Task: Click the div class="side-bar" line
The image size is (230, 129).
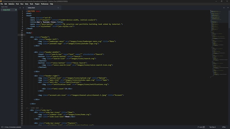Action: (41, 110)
